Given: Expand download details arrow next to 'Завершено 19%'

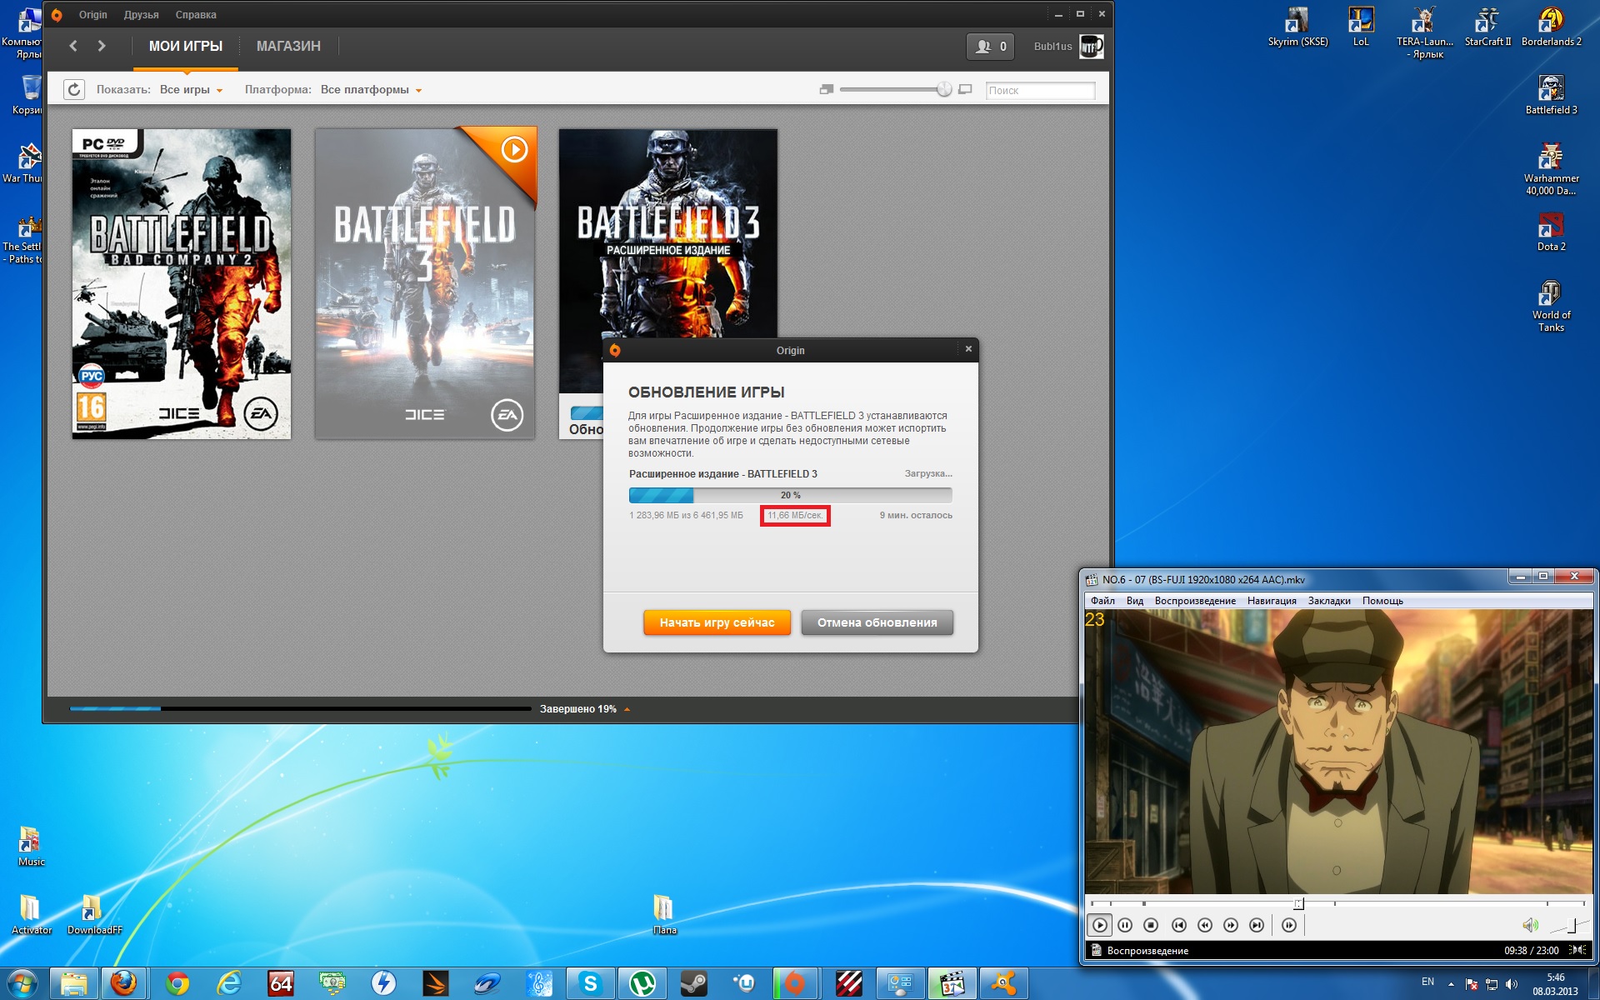Looking at the screenshot, I should tap(627, 709).
